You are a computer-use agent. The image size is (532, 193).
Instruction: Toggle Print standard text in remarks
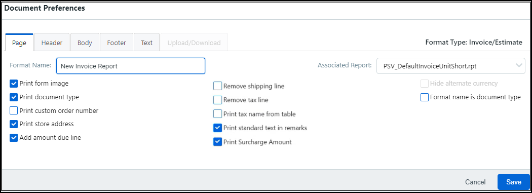217,128
